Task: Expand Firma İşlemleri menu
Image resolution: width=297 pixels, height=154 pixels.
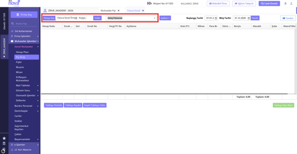Action: (x=38, y=36)
